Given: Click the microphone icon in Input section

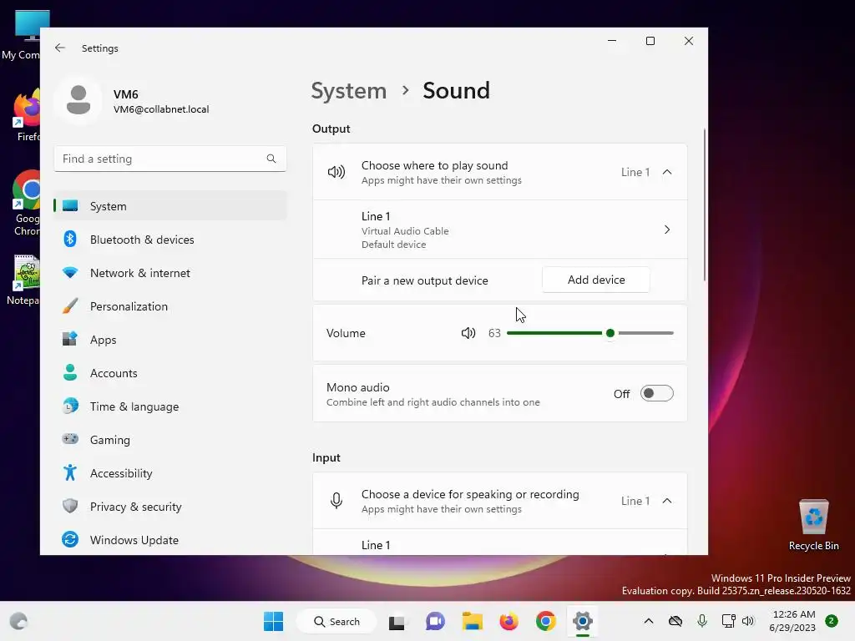Looking at the screenshot, I should pos(336,501).
